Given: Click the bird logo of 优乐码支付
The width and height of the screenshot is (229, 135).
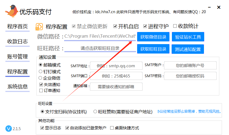Looking at the screenshot, I should (x=12, y=11).
